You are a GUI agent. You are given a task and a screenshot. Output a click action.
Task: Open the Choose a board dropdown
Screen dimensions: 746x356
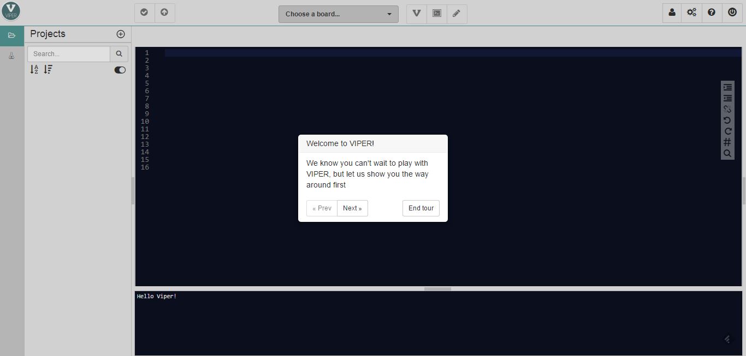pyautogui.click(x=339, y=14)
